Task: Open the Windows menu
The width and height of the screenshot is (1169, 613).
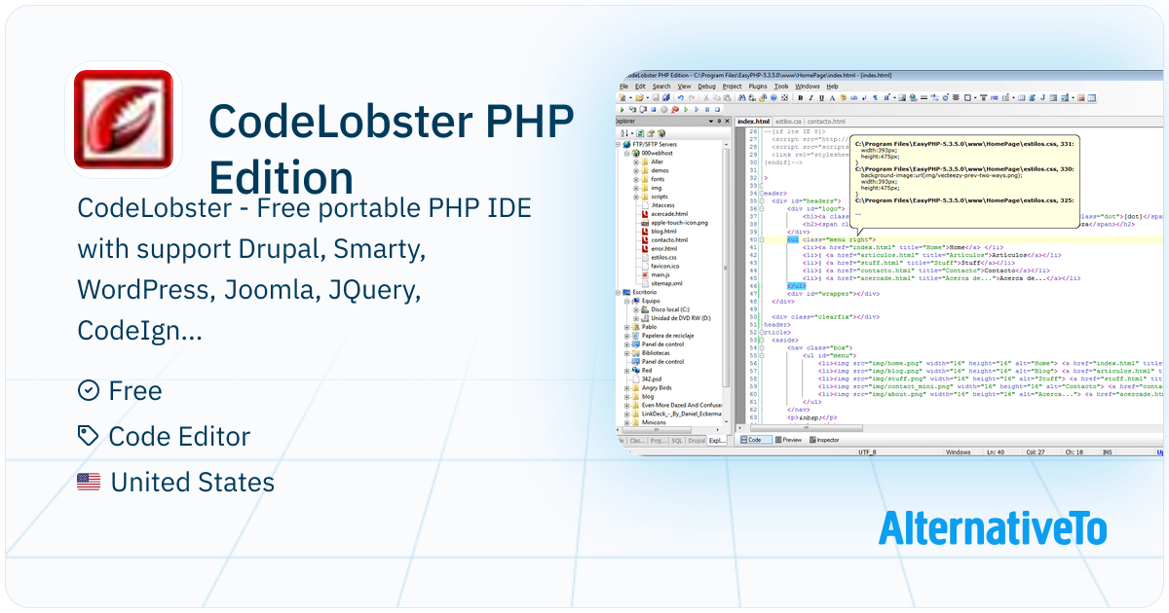Action: (808, 87)
